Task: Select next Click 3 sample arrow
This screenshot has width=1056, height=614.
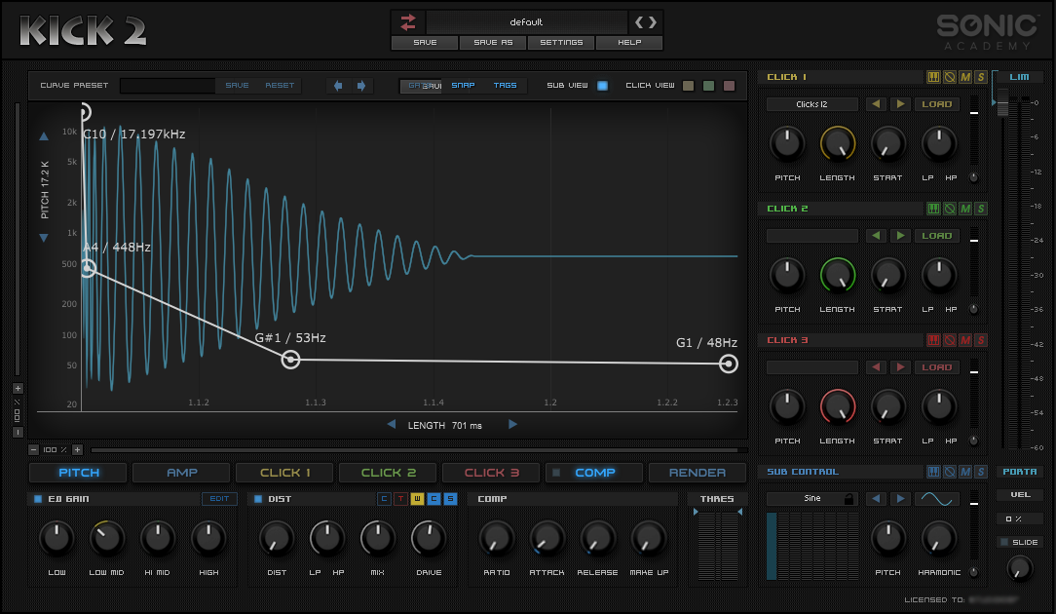Action: coord(900,367)
